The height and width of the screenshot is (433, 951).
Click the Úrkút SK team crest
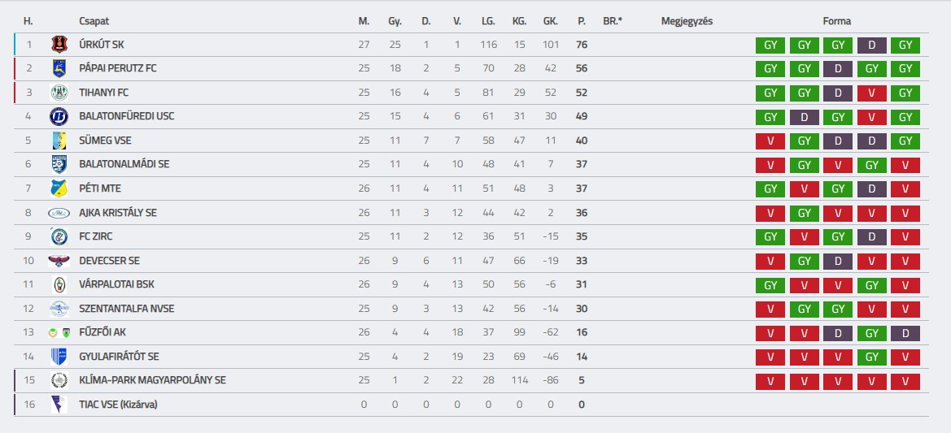(59, 45)
